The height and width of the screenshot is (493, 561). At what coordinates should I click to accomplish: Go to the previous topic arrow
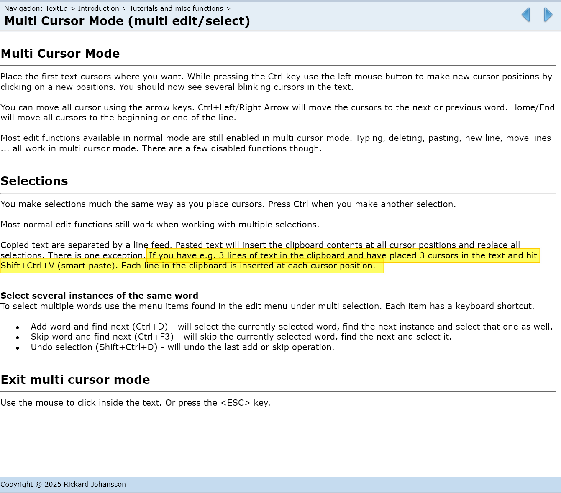coord(526,15)
